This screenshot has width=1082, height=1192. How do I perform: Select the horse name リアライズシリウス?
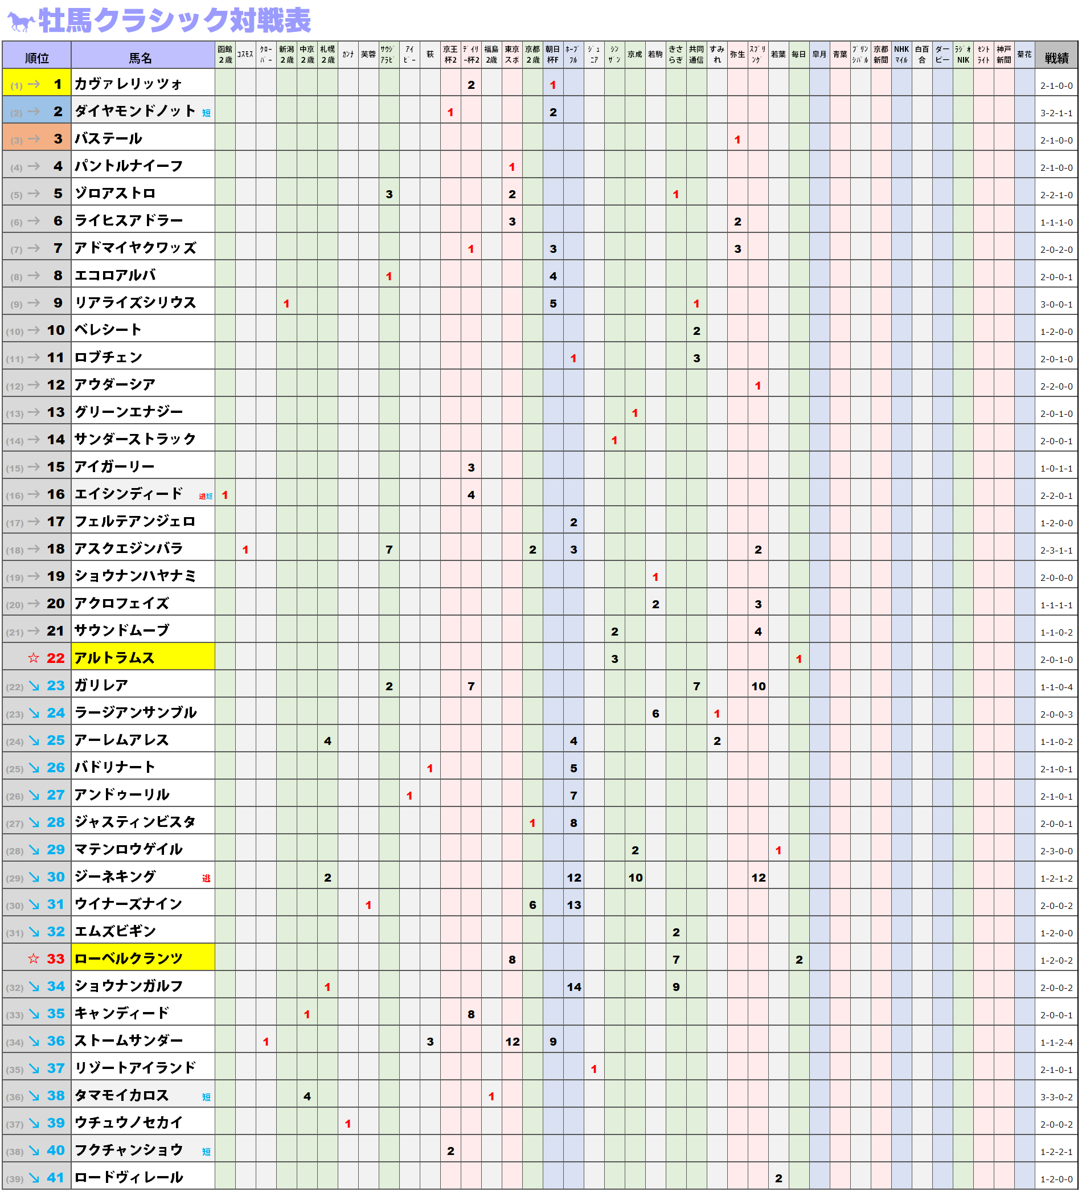pyautogui.click(x=136, y=303)
